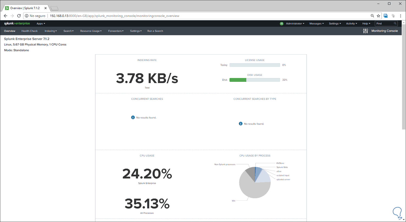
Task: Click the Monitoring Console settings icon
Action: click(x=365, y=31)
